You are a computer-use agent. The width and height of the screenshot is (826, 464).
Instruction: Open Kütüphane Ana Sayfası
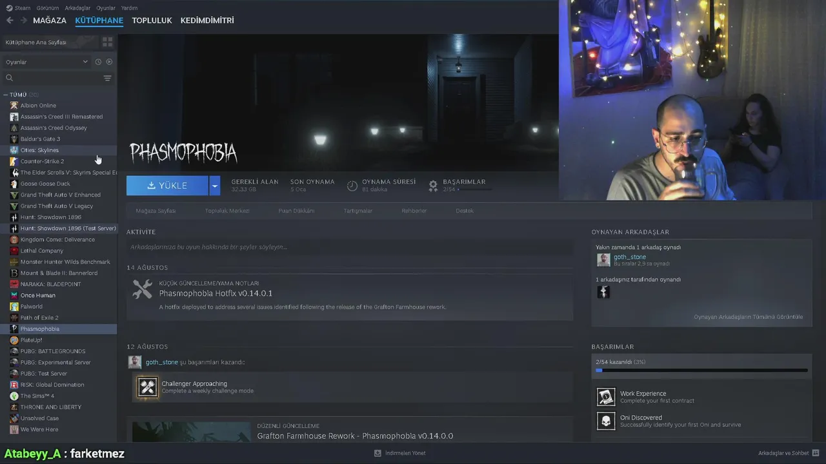tap(36, 42)
